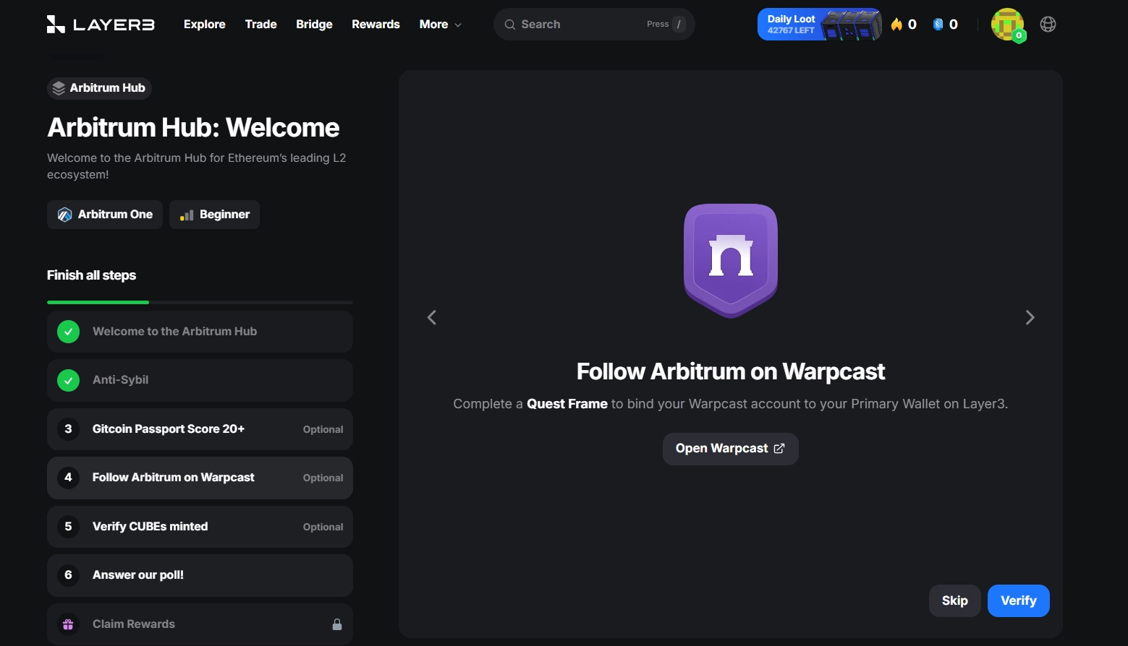This screenshot has width=1128, height=646.
Task: Click the Quest Frame bold text
Action: (567, 404)
